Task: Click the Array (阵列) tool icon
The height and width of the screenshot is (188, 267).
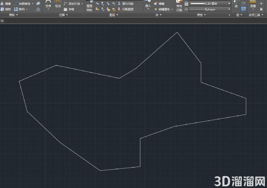Action: click(x=16, y=9)
